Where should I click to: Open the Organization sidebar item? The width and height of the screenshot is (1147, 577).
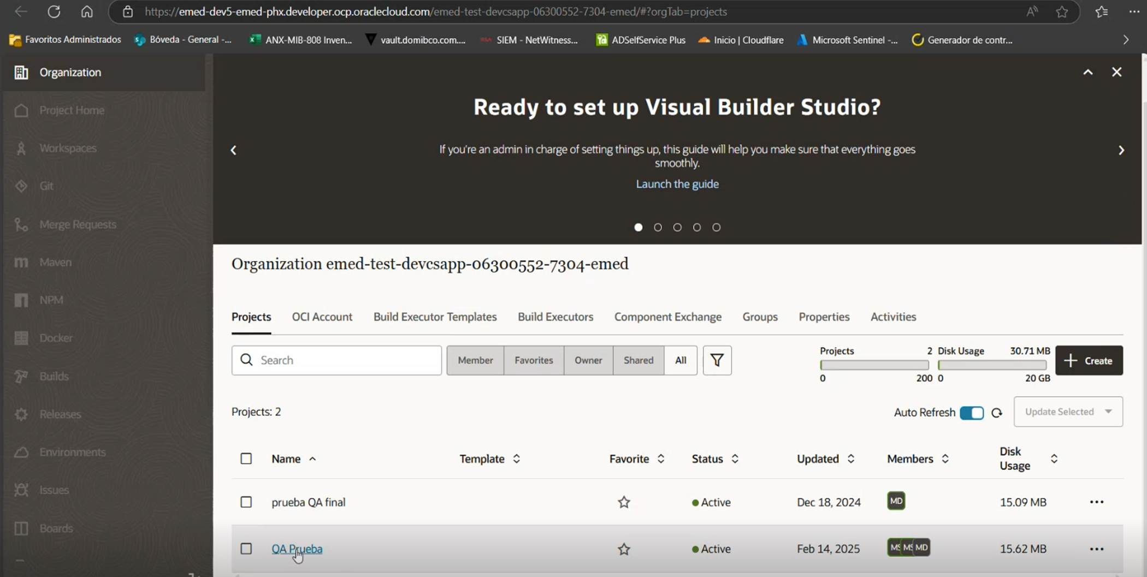103,72
